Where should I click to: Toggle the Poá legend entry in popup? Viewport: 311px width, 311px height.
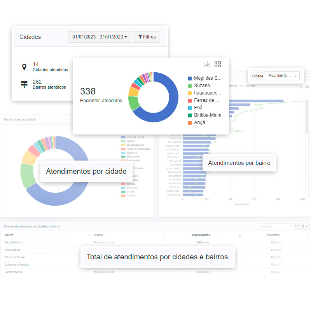point(195,108)
